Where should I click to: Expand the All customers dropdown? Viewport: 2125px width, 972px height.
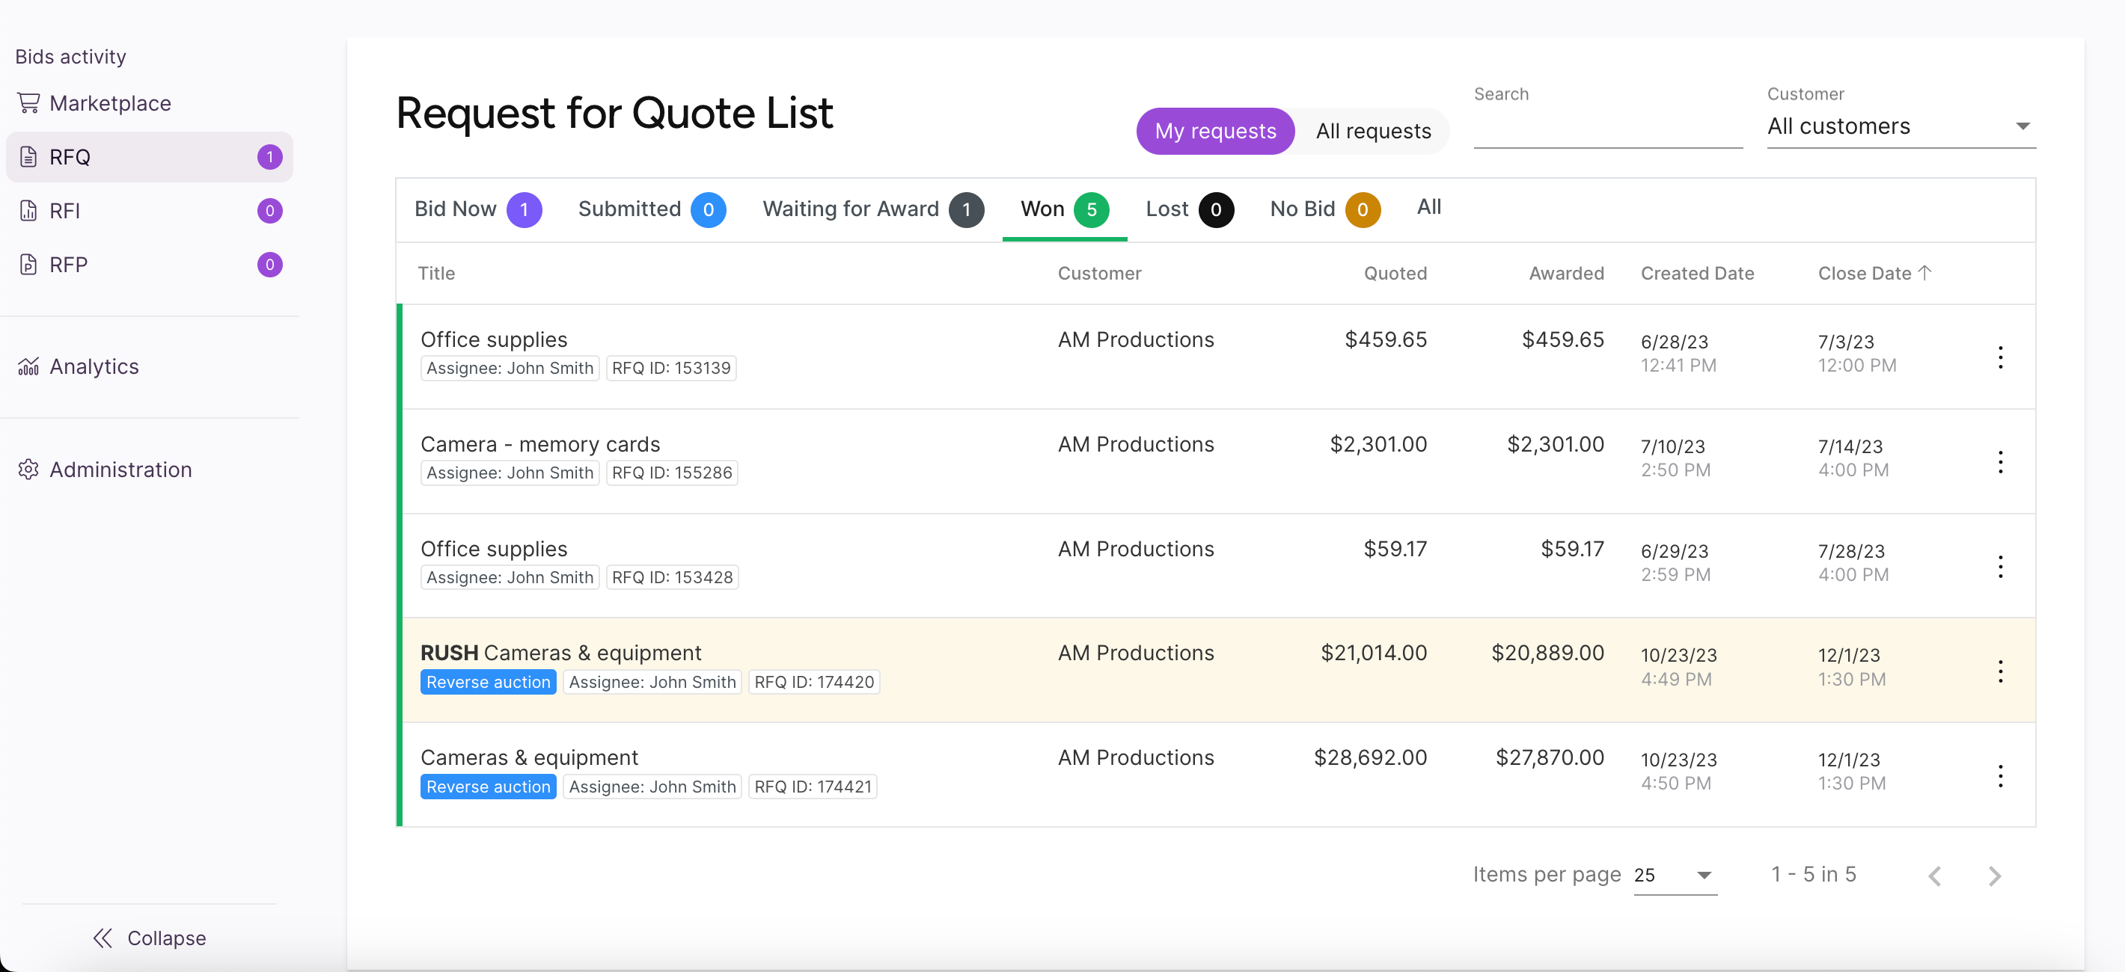1901,126
